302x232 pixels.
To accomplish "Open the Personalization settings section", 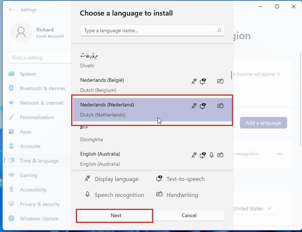I will tap(36, 117).
